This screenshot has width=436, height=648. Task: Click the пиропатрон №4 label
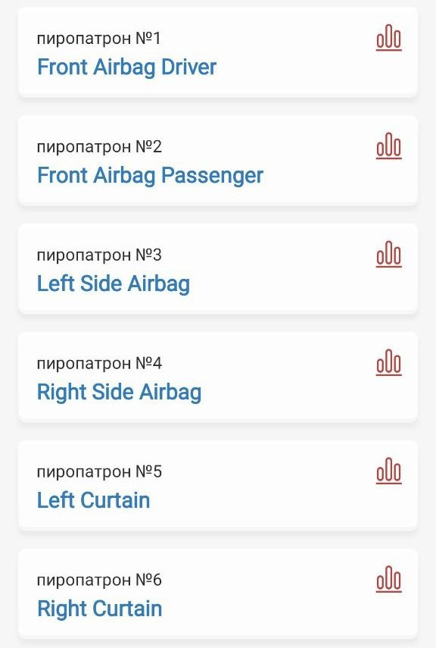pyautogui.click(x=99, y=363)
